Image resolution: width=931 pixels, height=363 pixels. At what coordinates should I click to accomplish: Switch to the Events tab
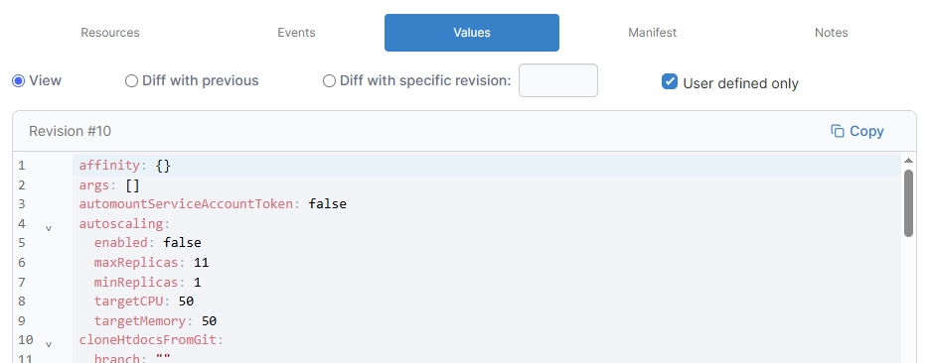click(x=296, y=33)
